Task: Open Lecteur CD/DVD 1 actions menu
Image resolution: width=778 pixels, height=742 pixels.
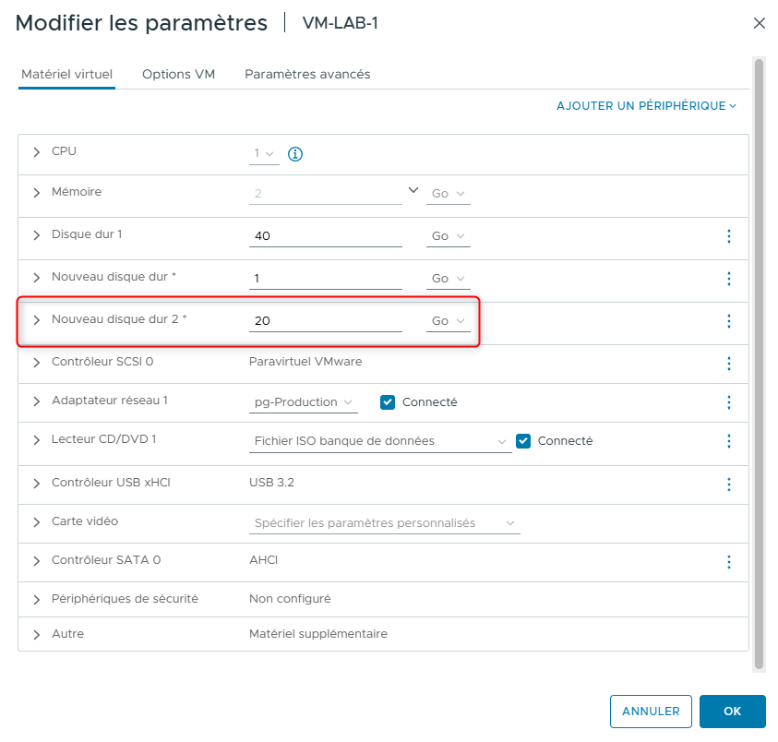Action: 728,441
